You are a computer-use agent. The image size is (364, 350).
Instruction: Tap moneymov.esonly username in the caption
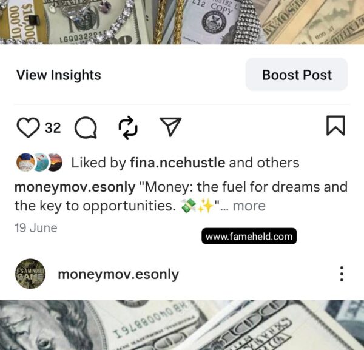point(75,187)
